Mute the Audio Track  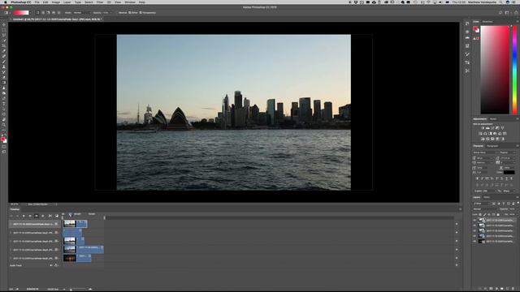[51, 265]
